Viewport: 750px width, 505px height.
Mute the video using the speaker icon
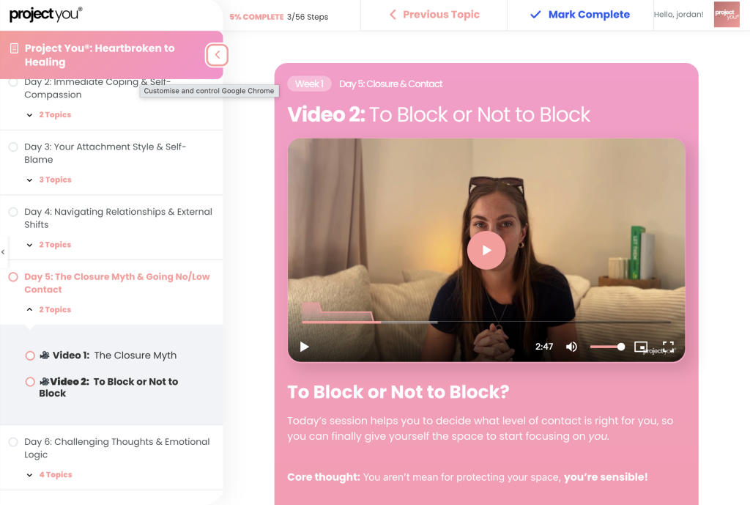[x=571, y=347]
